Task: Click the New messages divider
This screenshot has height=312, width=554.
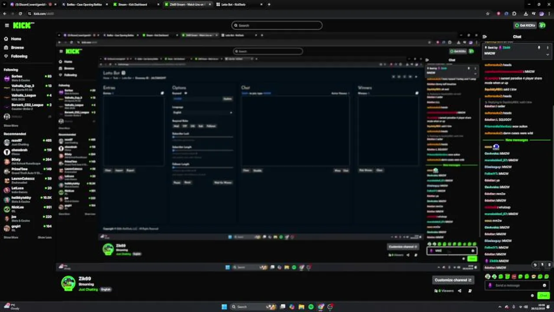Action: click(x=517, y=140)
